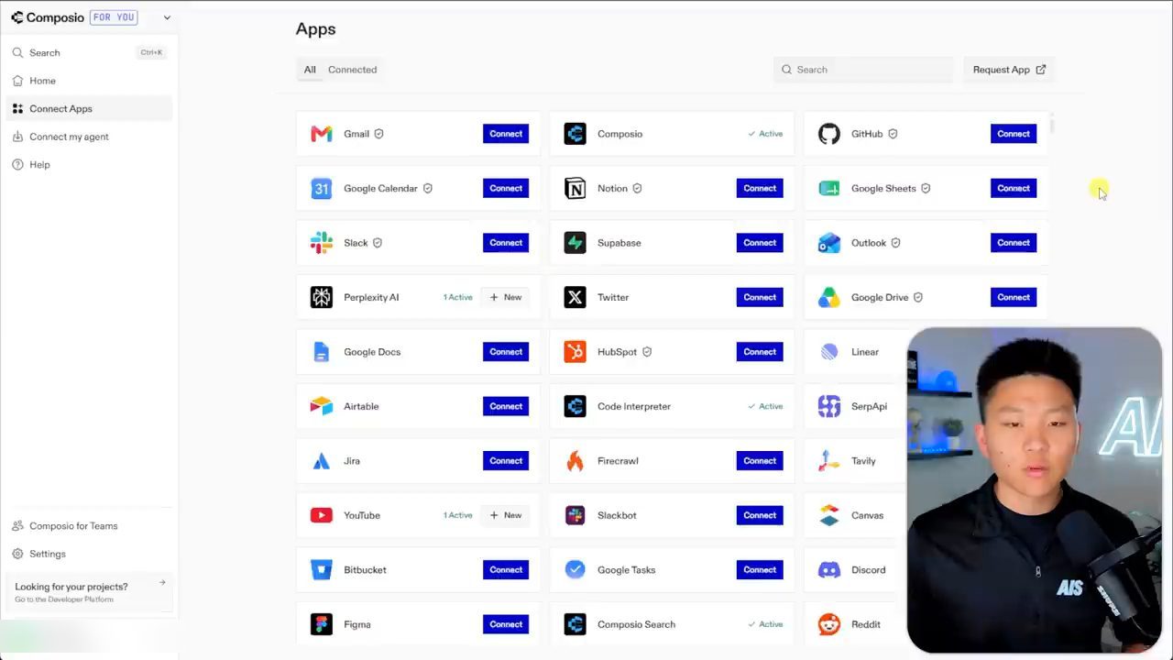Screen dimensions: 1173x660
Task: Click the Linear icon
Action: (828, 352)
